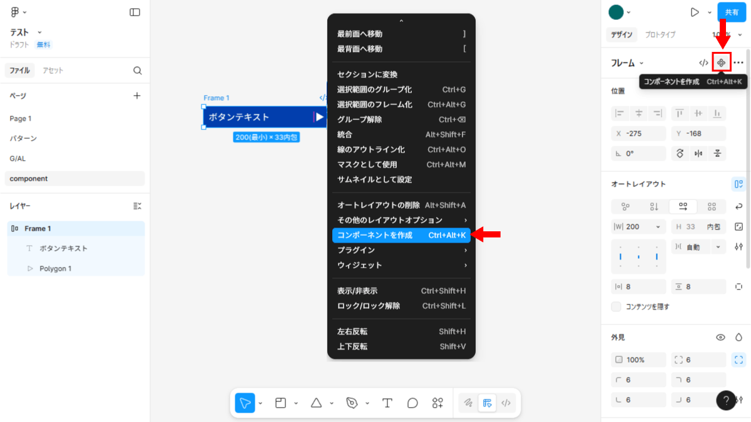The width and height of the screenshot is (751, 422).
Task: Select the Comment tool in bottom toolbar
Action: click(x=412, y=403)
